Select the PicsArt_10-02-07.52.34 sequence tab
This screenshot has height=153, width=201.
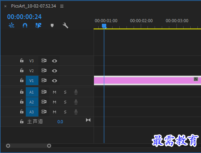click(33, 6)
